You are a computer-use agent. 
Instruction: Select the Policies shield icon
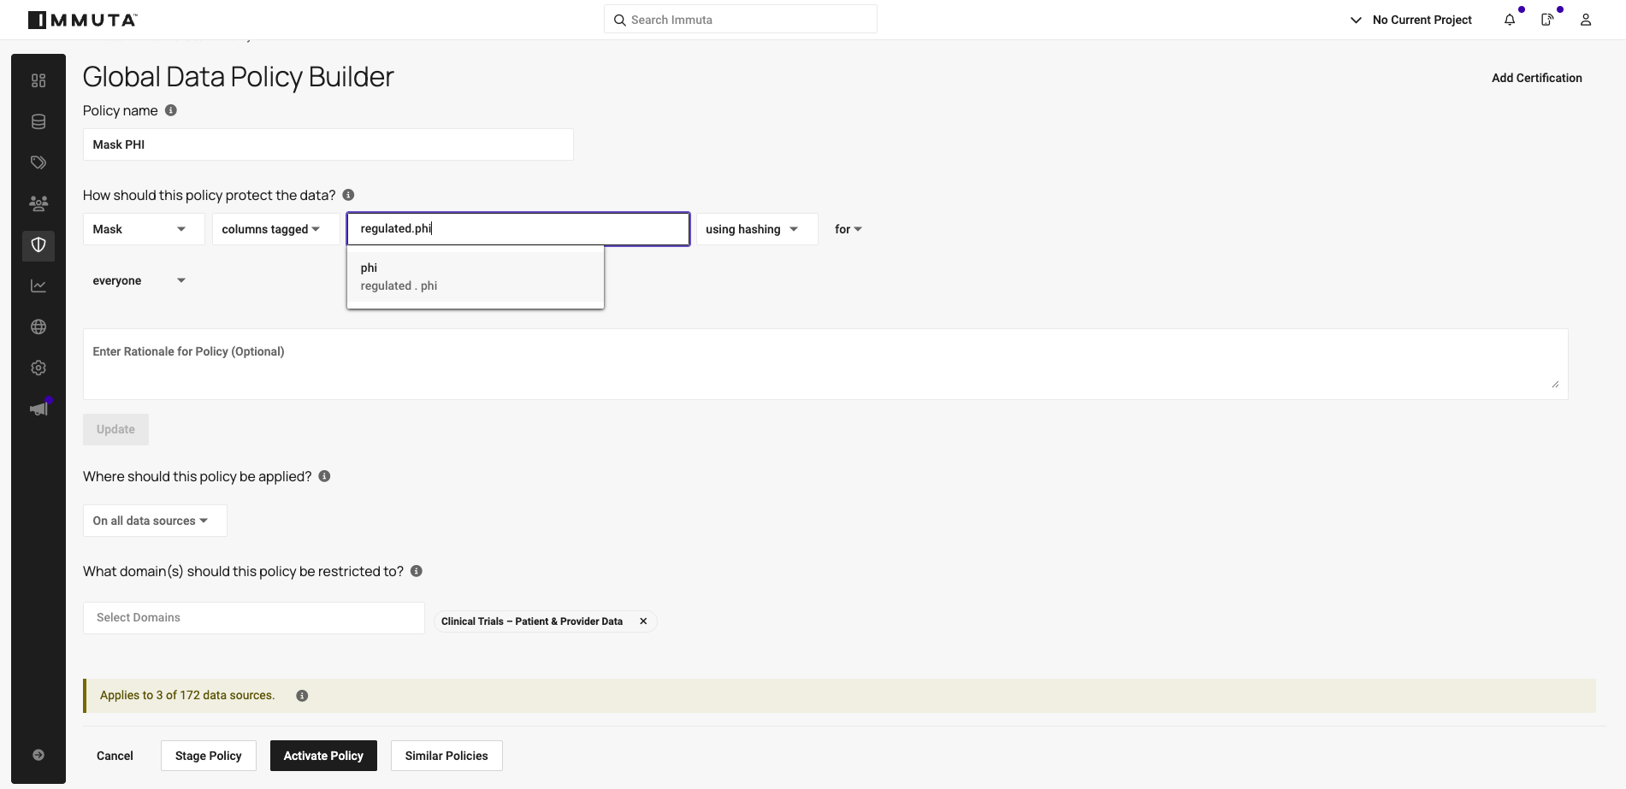pyautogui.click(x=38, y=245)
